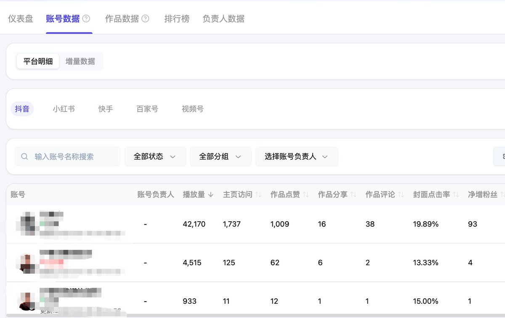Go to the 负责人数据 tab
Image resolution: width=505 pixels, height=318 pixels.
(x=223, y=19)
